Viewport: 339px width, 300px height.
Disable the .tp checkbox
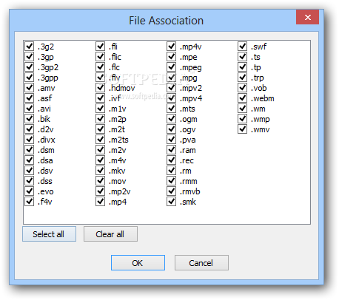243,67
